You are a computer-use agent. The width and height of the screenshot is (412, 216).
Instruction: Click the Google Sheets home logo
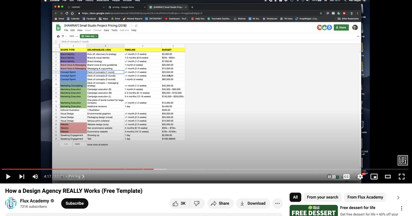(x=59, y=27)
